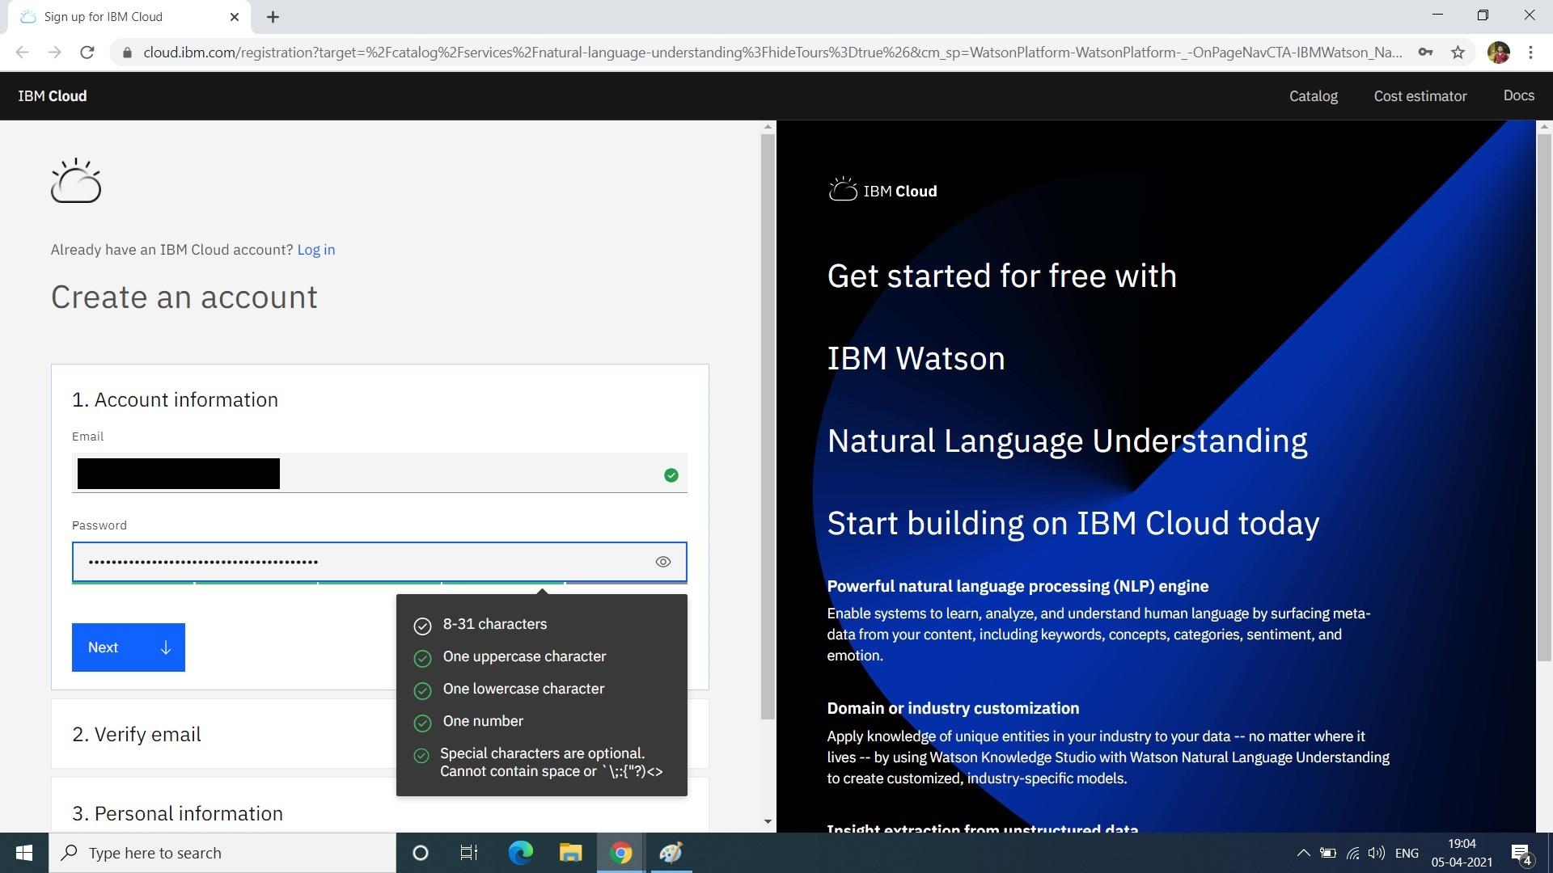
Task: Click the browser bookmark star icon
Action: 1458,53
